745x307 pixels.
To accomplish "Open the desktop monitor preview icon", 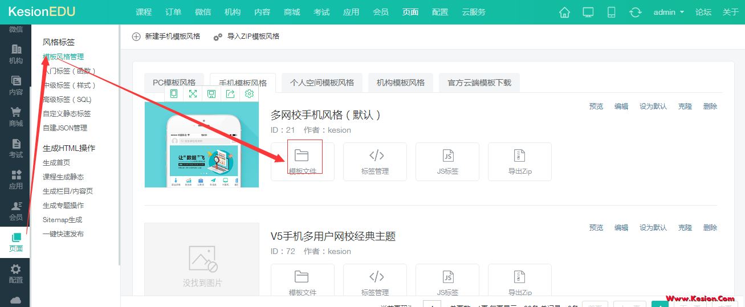I will pyautogui.click(x=588, y=12).
